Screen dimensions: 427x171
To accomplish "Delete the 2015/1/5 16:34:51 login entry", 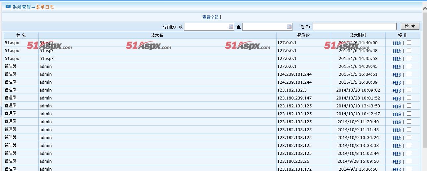I will (x=397, y=75).
